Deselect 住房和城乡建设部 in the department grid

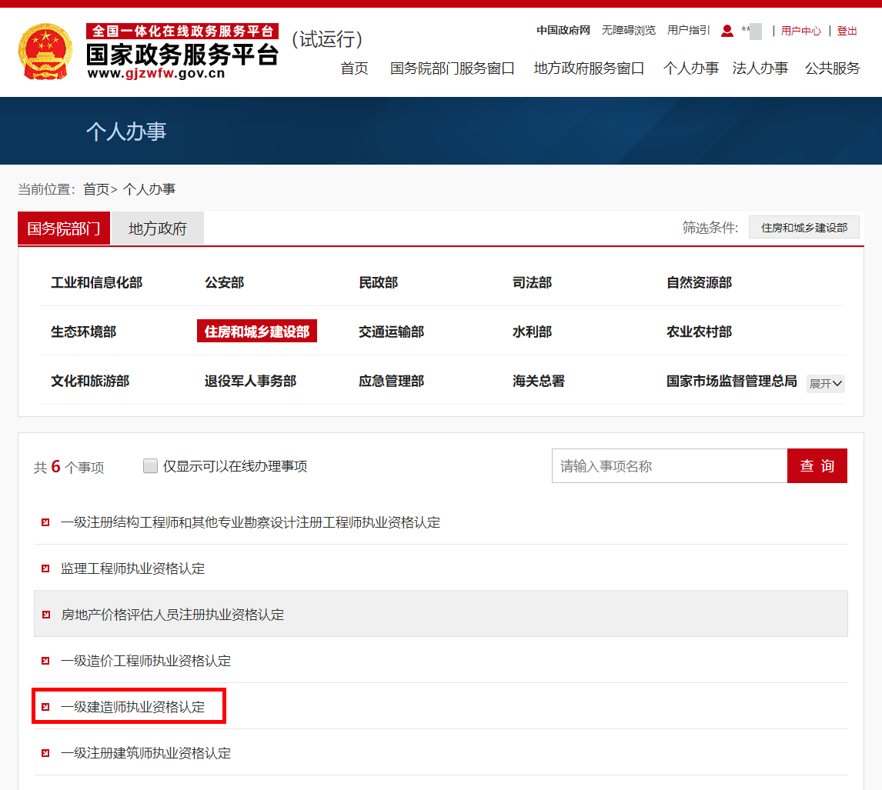pos(256,331)
